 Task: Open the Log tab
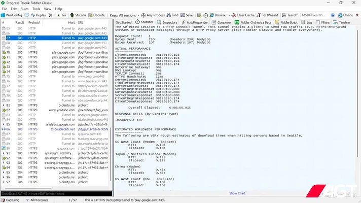pyautogui.click(x=307, y=22)
